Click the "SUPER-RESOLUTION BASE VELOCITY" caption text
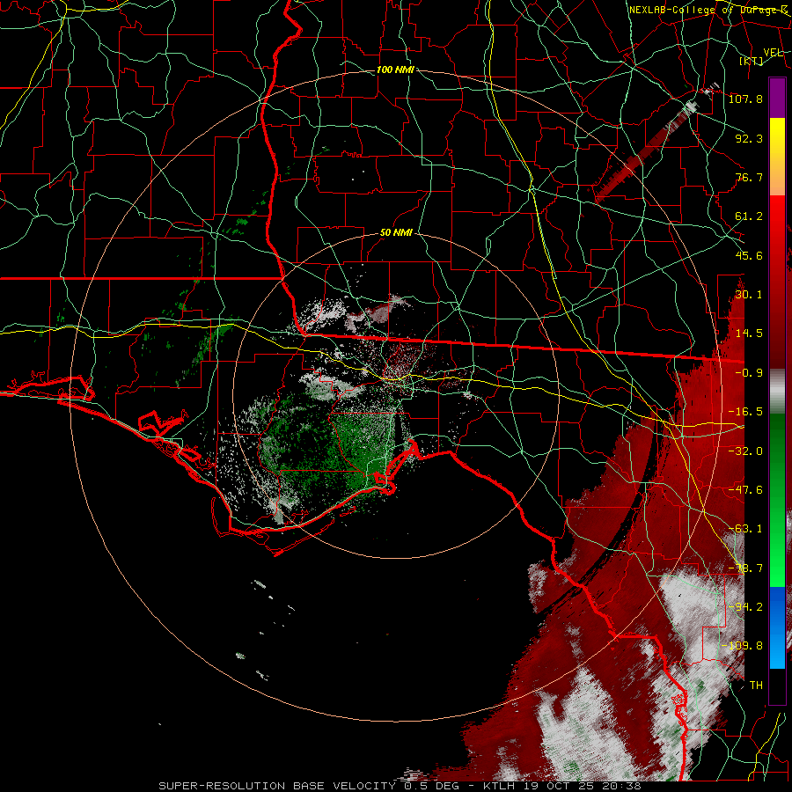 click(277, 786)
